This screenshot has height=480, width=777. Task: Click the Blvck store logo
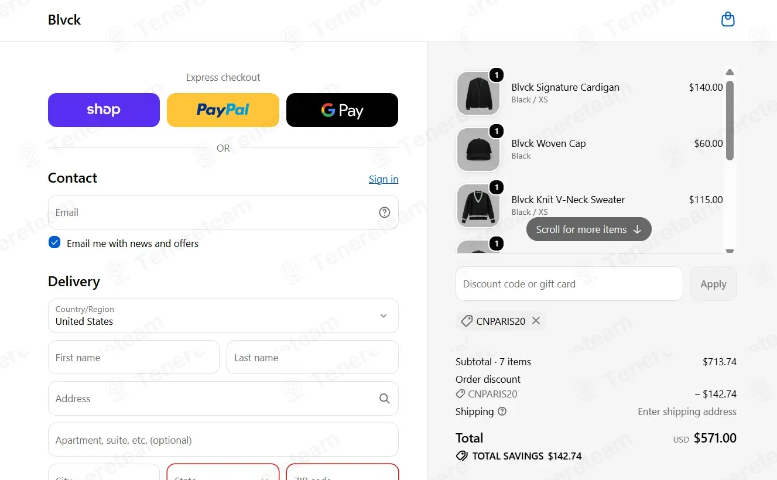(x=64, y=20)
